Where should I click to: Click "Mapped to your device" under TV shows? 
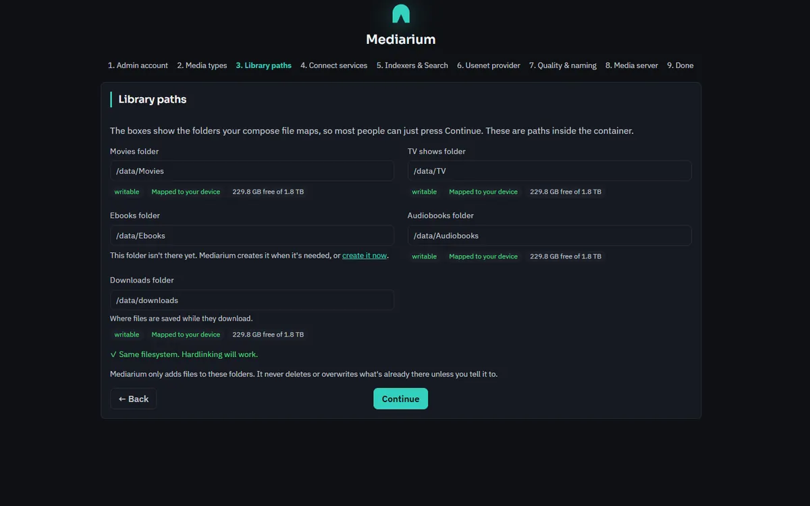483,192
